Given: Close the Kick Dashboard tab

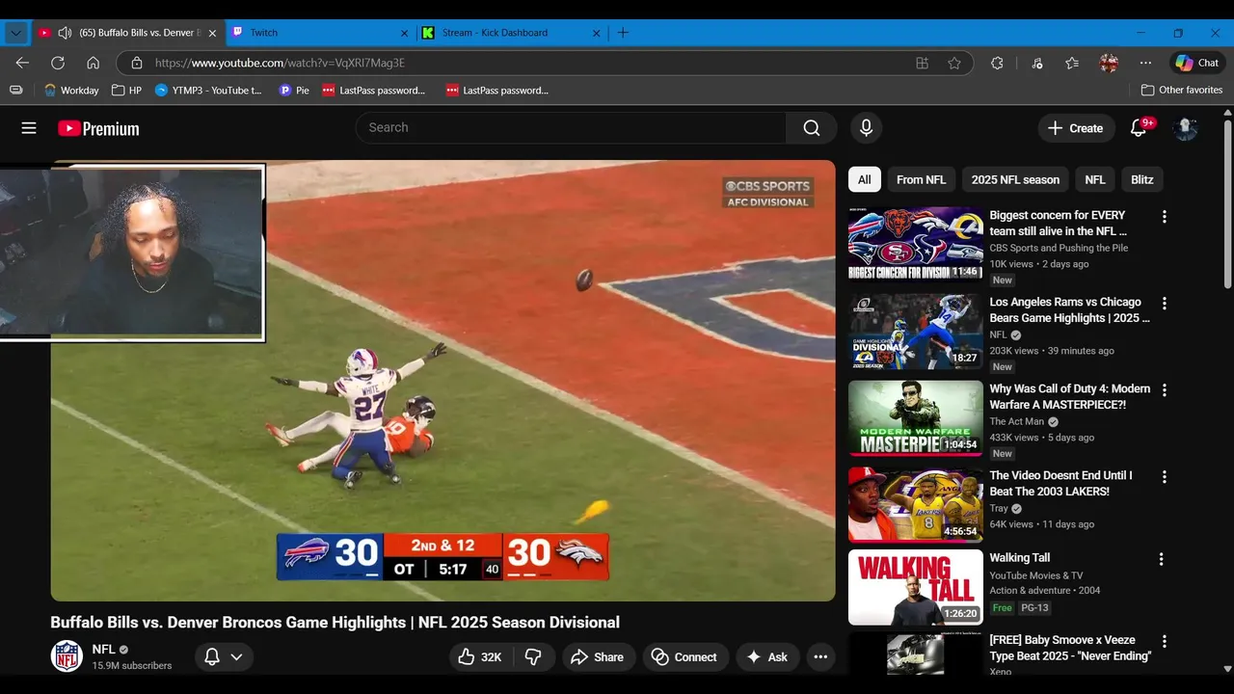Looking at the screenshot, I should tap(597, 33).
